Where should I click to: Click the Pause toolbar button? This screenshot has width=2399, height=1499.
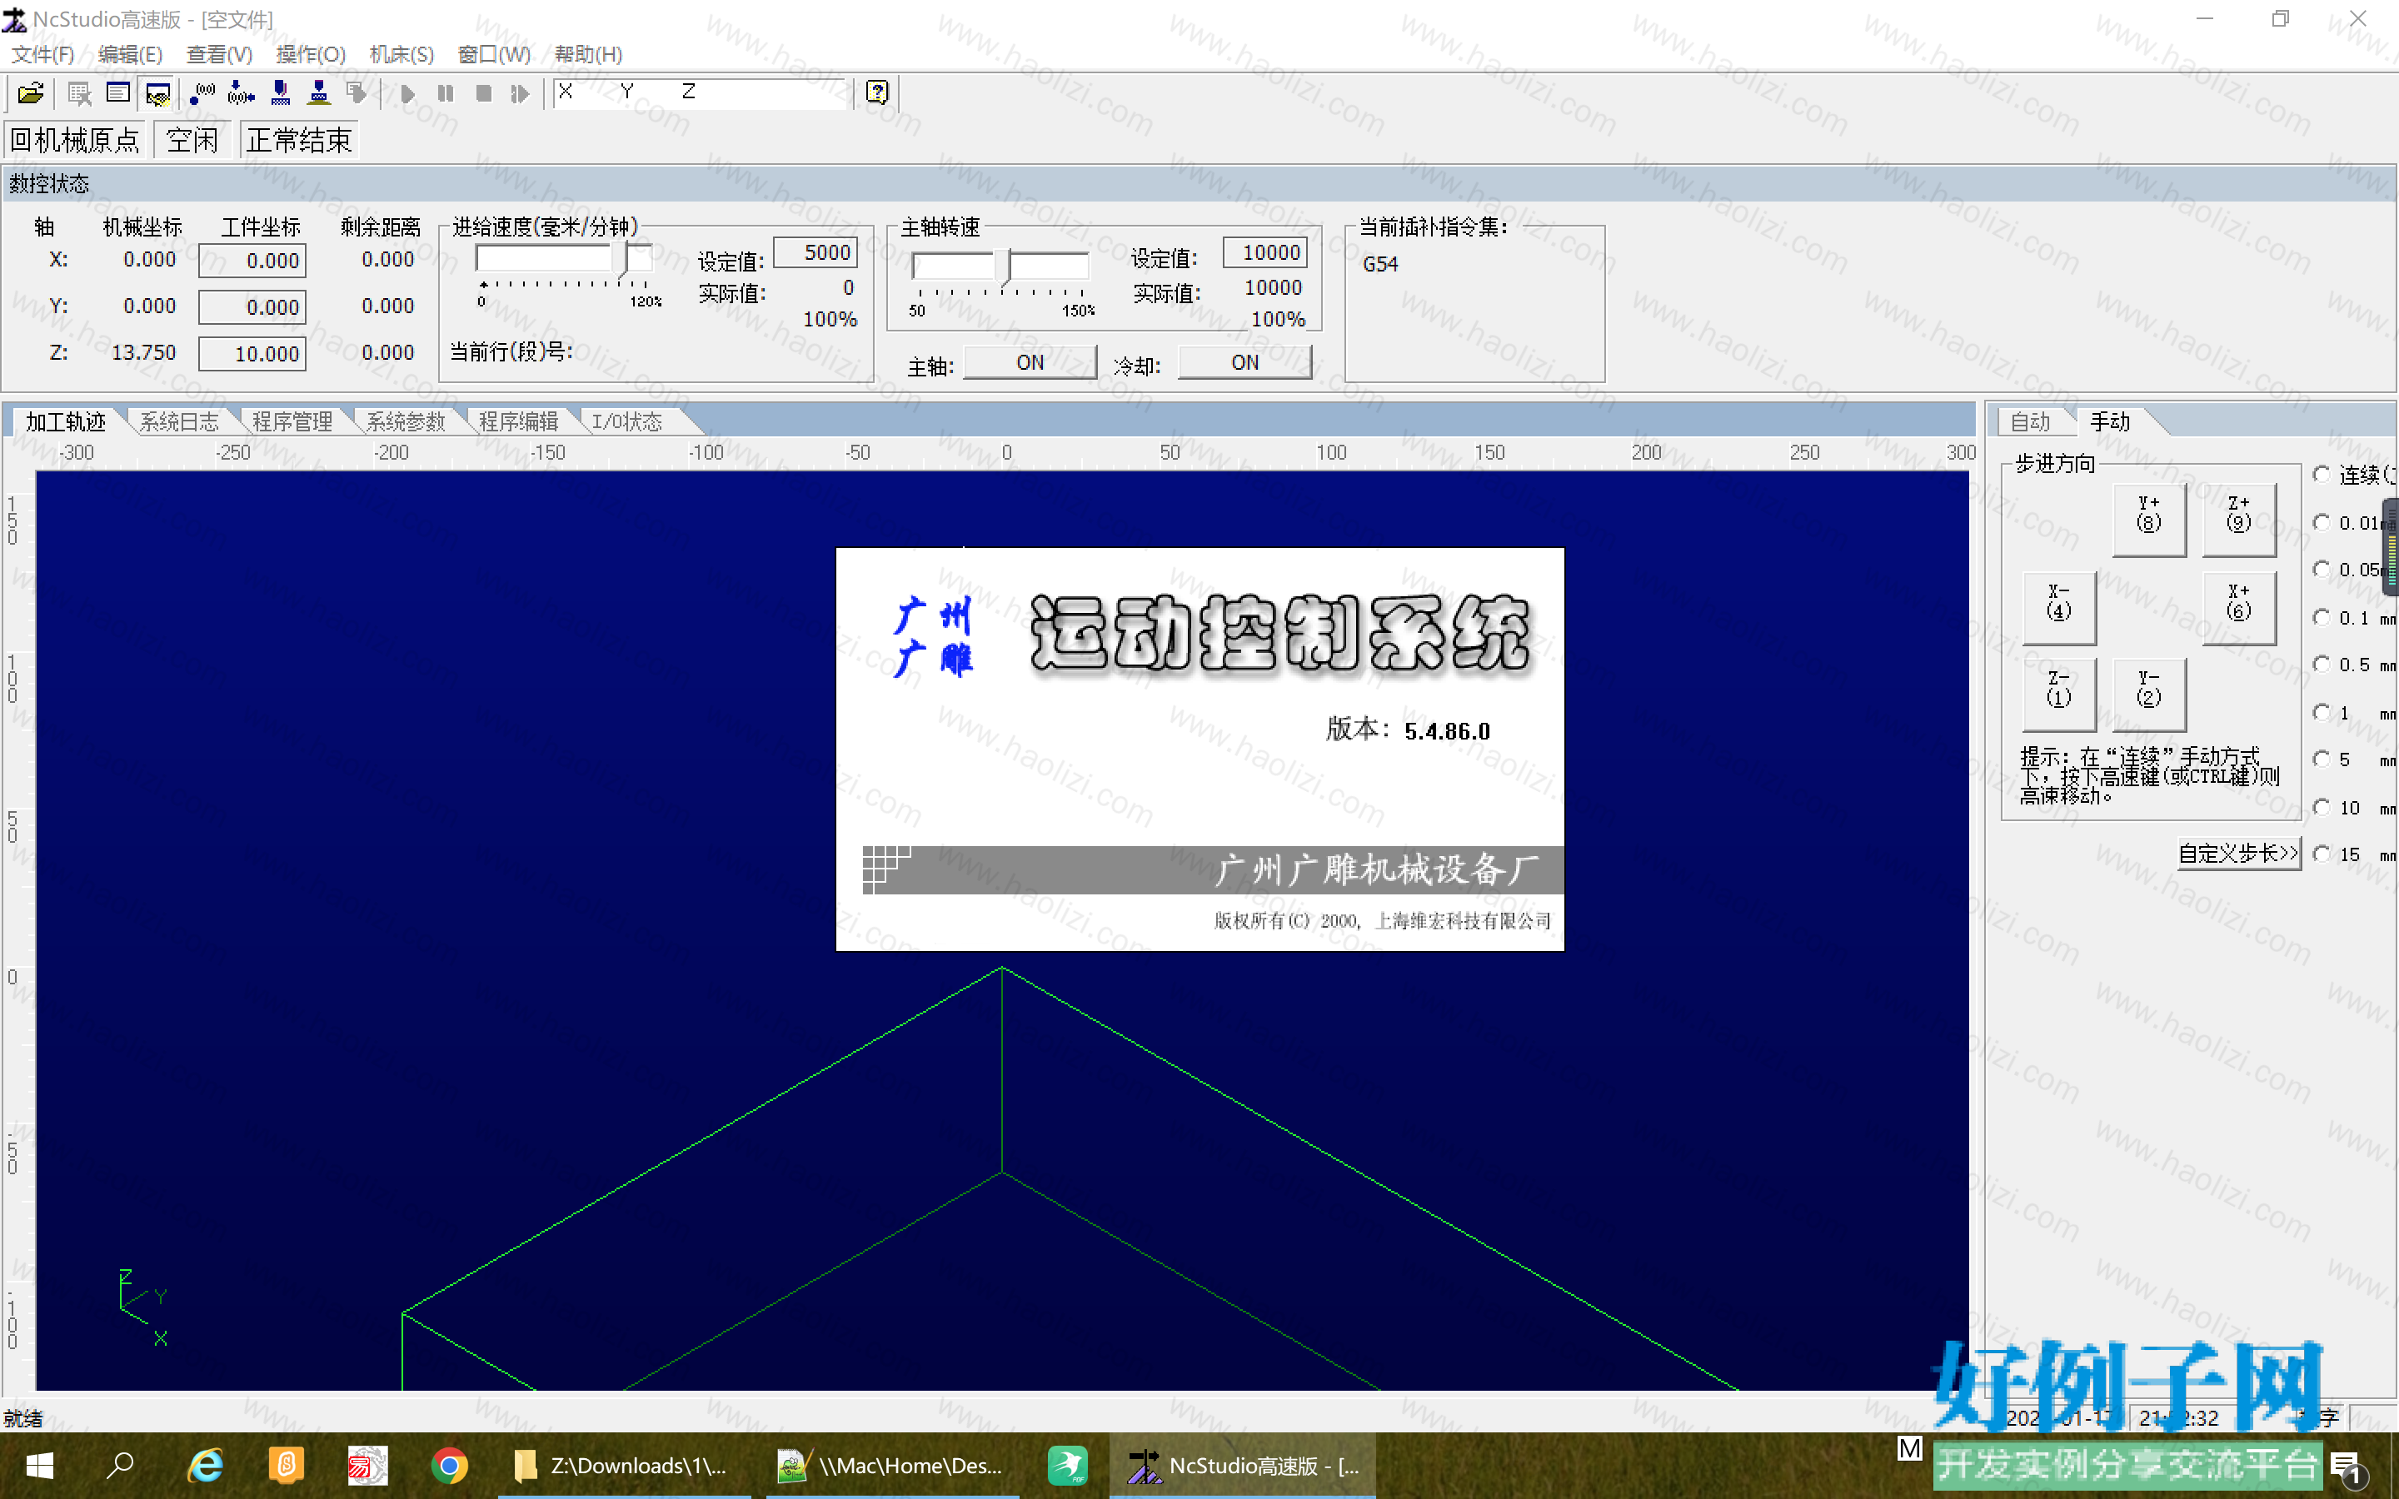tap(445, 93)
